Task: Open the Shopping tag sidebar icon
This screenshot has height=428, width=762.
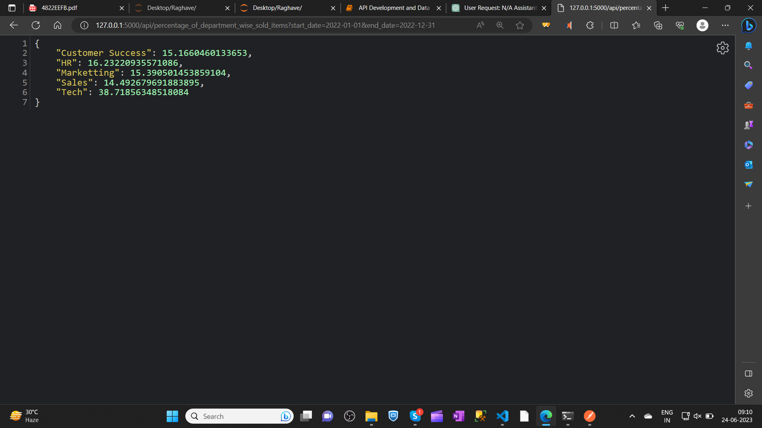Action: [749, 85]
